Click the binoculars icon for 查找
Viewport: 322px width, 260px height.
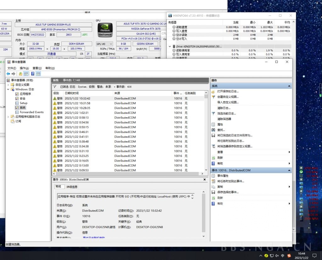214,130
